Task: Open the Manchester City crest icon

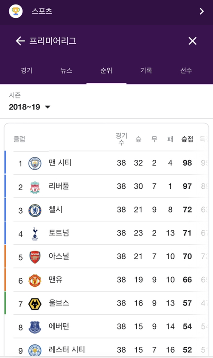Action: tap(35, 163)
